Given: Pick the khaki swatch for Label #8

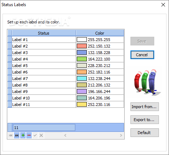Looking at the screenshot, I should pyautogui.click(x=82, y=85).
